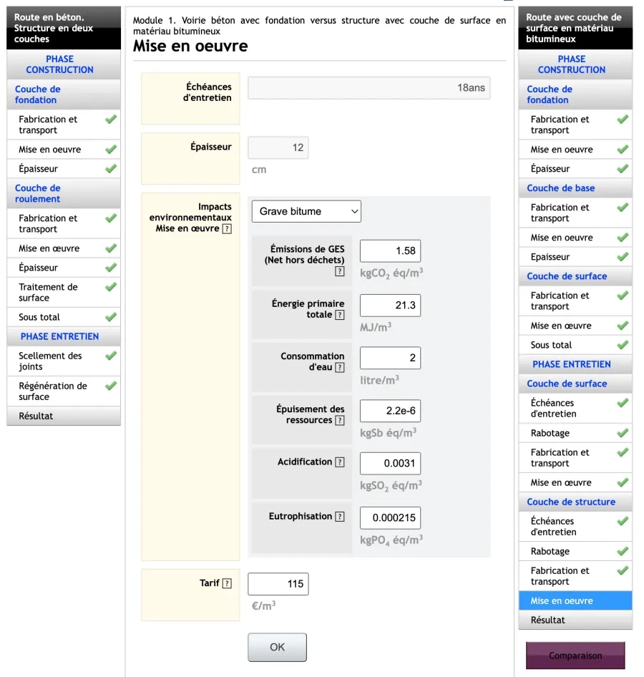Open Epaisseur under Couche de base
644x677 pixels.
click(575, 257)
